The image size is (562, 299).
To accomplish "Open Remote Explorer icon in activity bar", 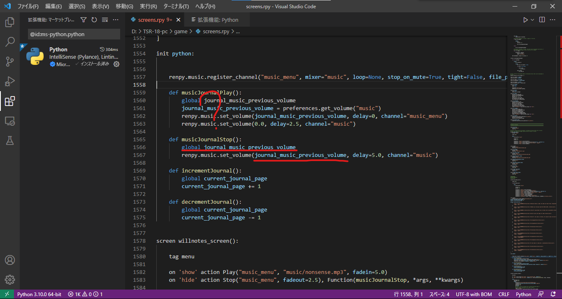I will pos(10,121).
